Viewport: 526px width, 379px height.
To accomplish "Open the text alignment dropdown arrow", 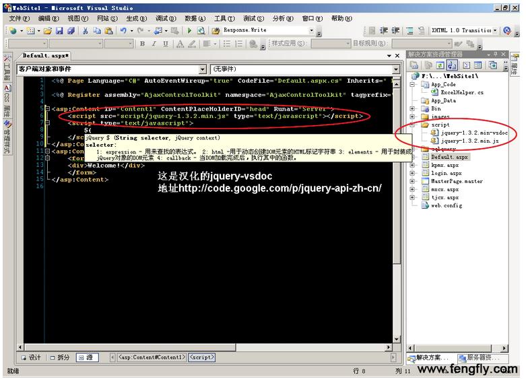I will (215, 44).
